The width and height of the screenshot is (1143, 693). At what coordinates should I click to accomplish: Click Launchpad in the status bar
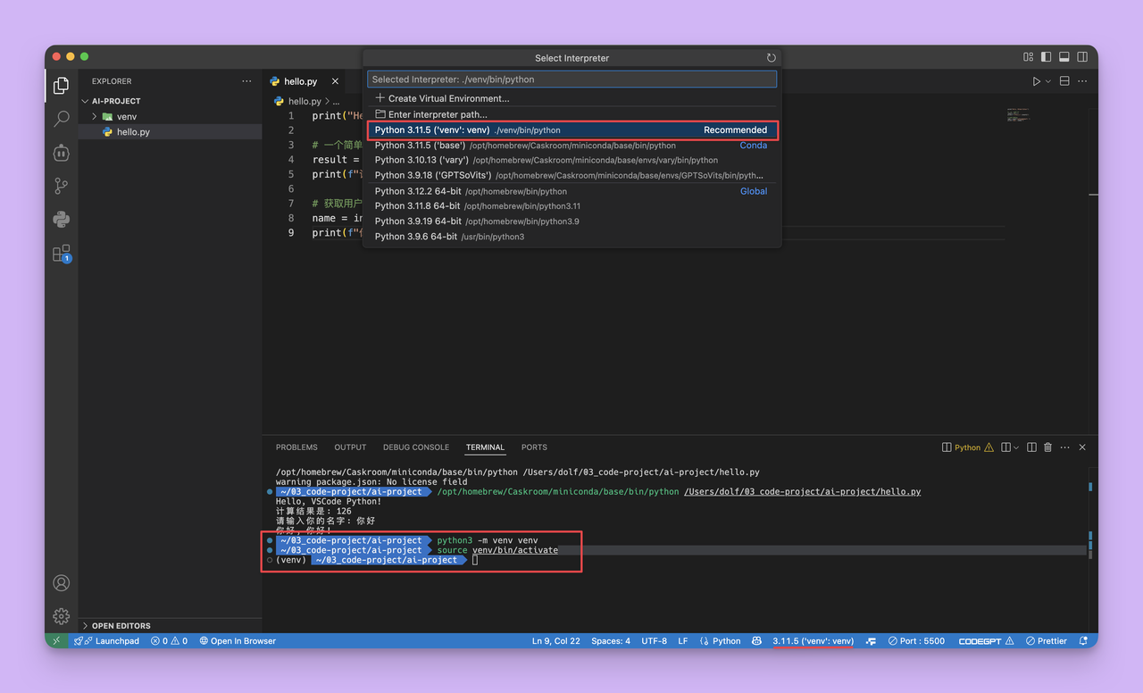[107, 641]
